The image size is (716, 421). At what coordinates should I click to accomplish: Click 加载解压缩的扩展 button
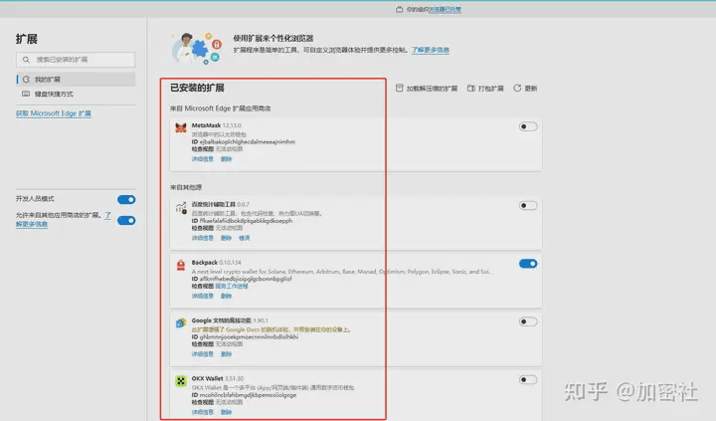(427, 89)
